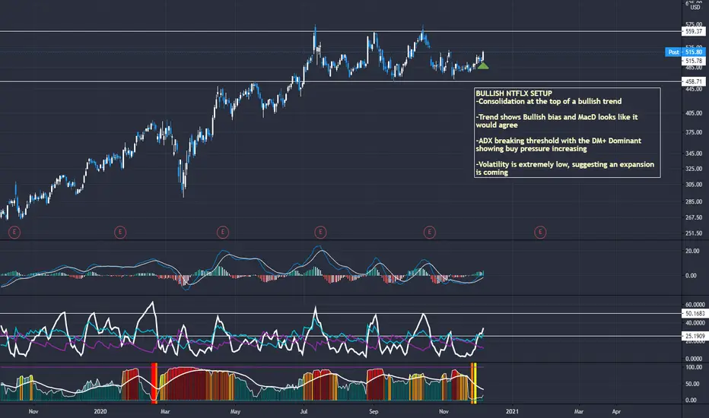
Task: Click the 60.0000 ADX scale value
Action: coord(695,305)
